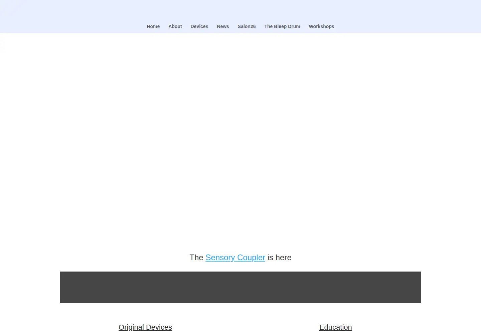Open the Education link
This screenshot has height=334, width=481.
[336, 327]
